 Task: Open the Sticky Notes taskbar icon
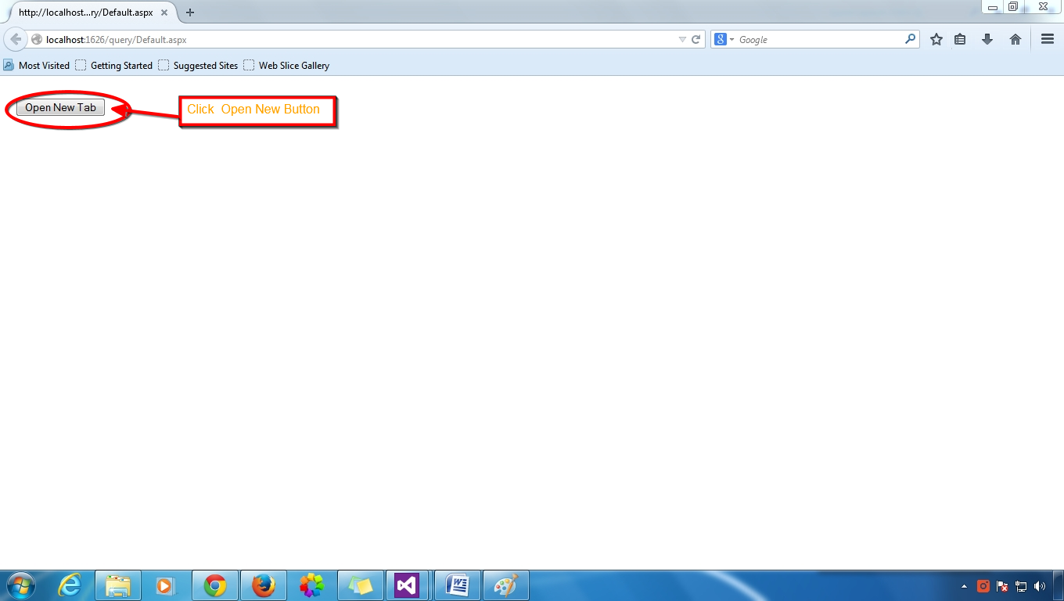pyautogui.click(x=361, y=585)
